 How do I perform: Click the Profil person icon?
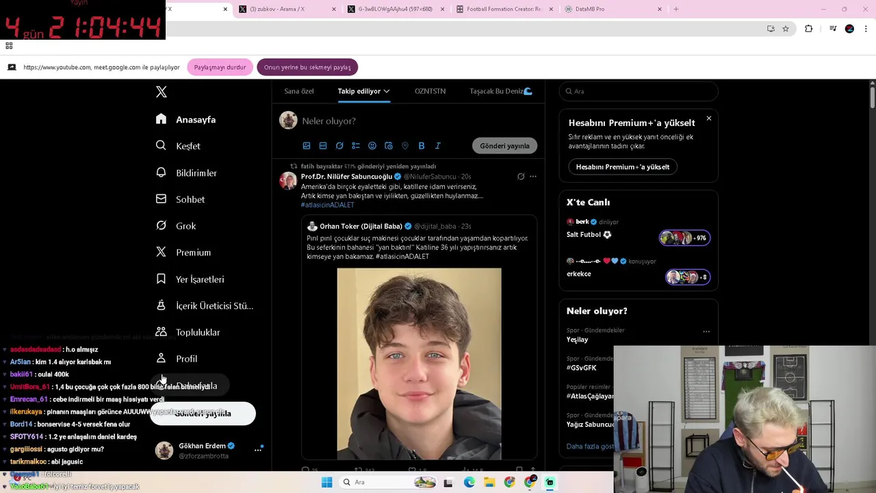pyautogui.click(x=161, y=358)
